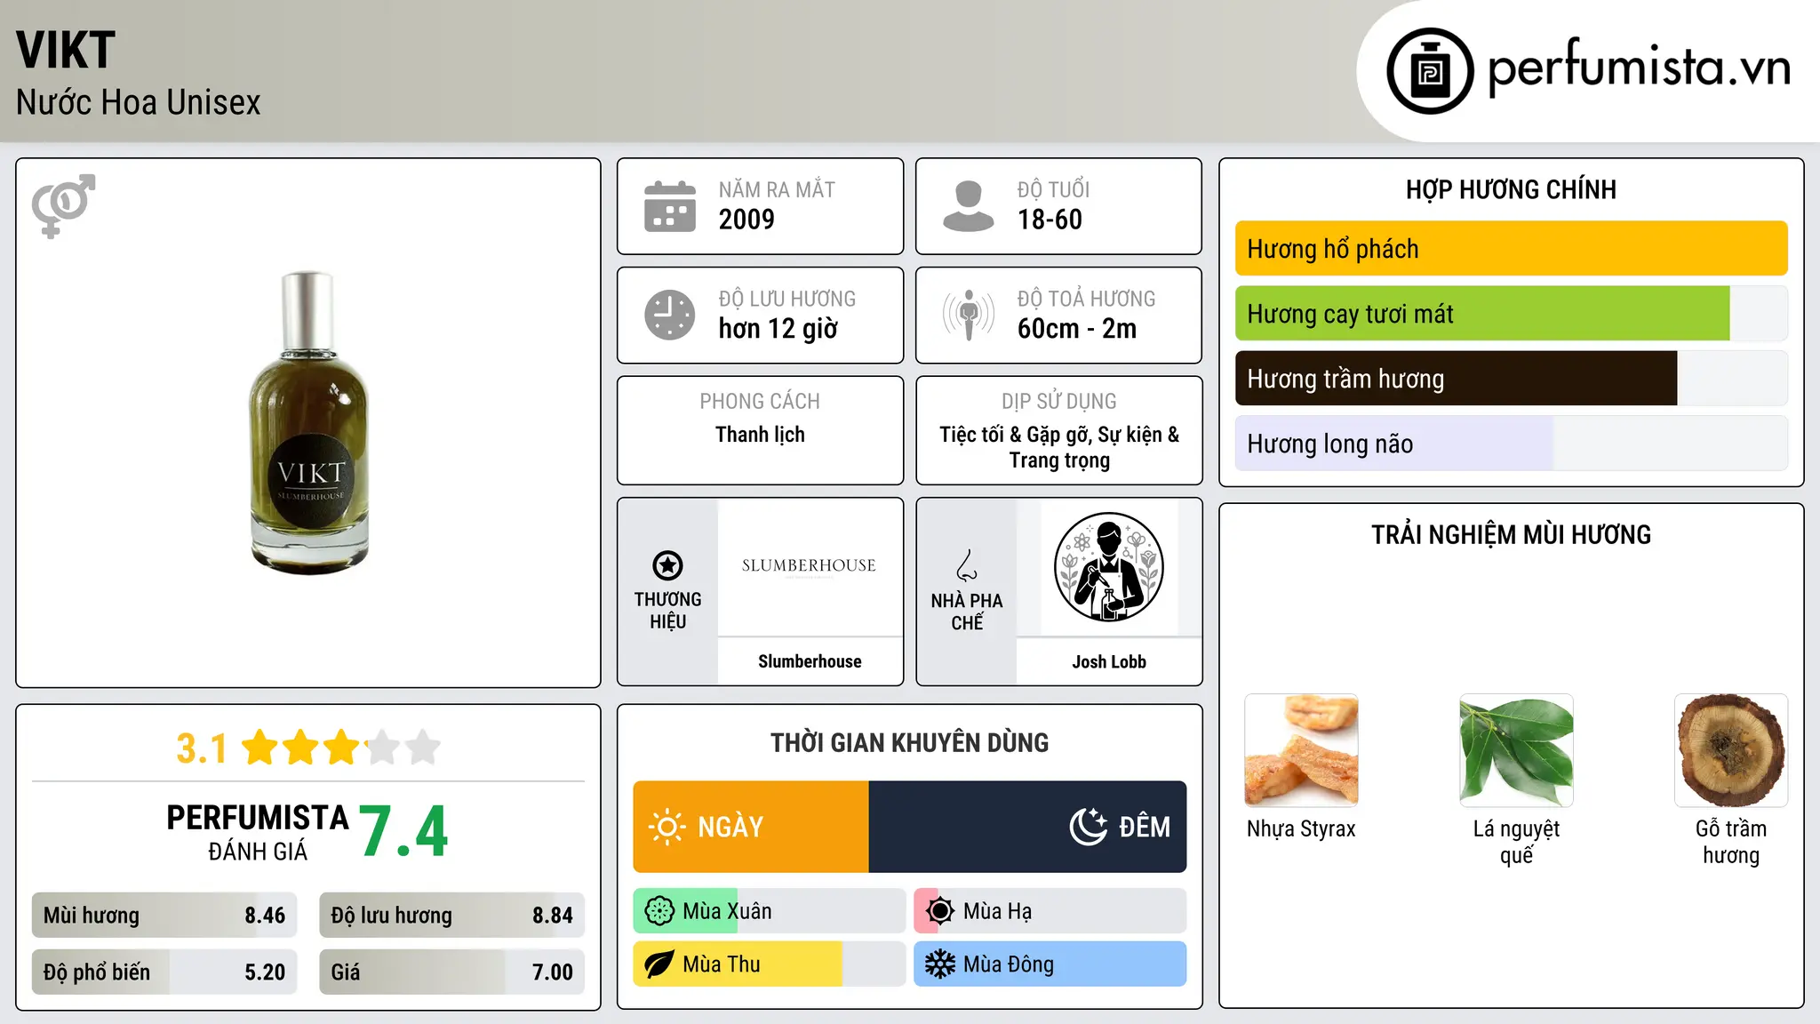Click the Trải nghiệm mùi hương heading

tap(1511, 535)
